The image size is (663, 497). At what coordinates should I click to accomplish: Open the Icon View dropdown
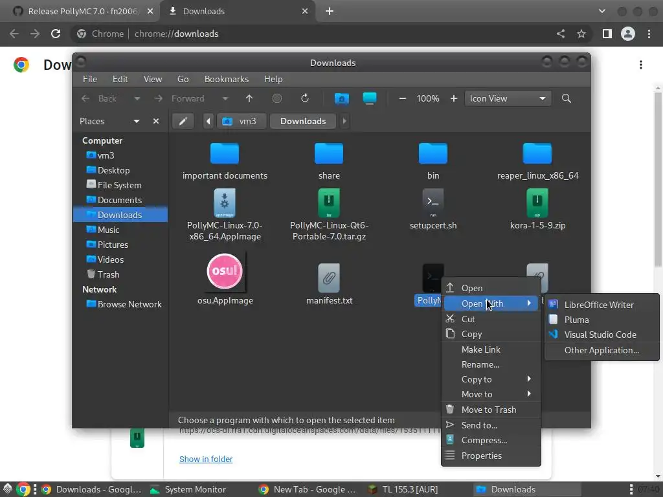[508, 98]
